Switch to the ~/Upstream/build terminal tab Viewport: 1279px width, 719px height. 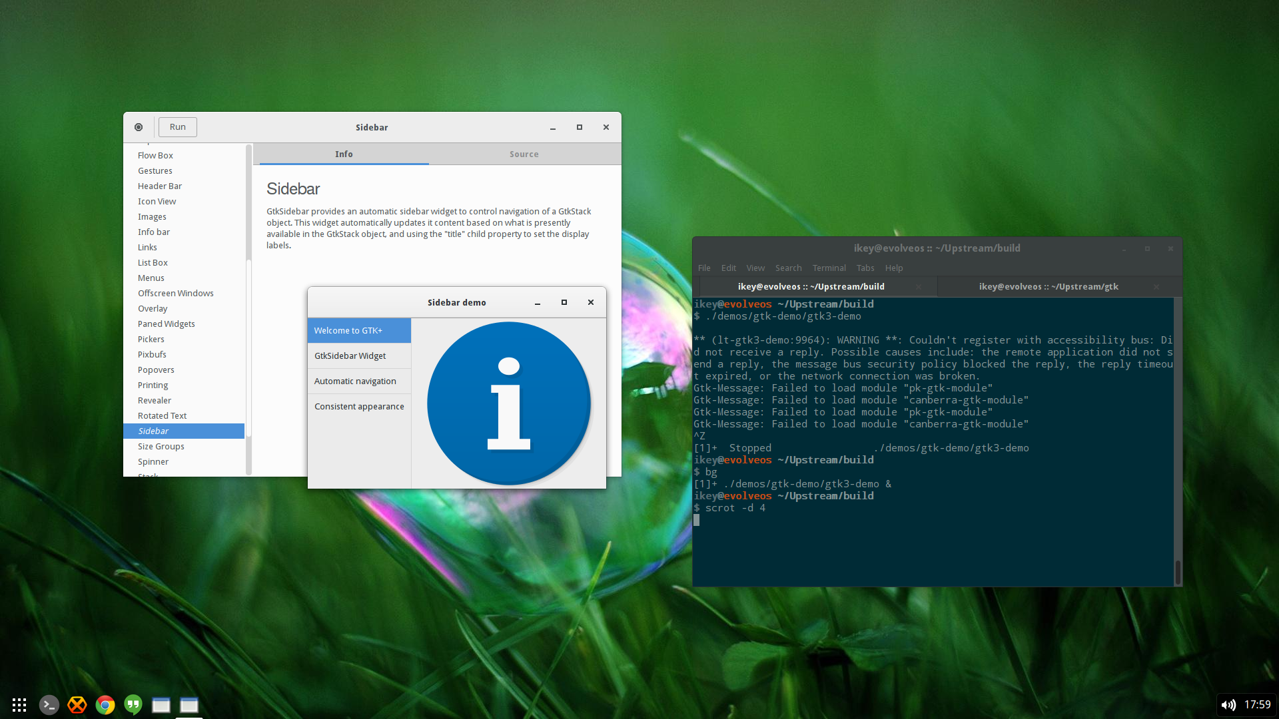click(x=811, y=286)
